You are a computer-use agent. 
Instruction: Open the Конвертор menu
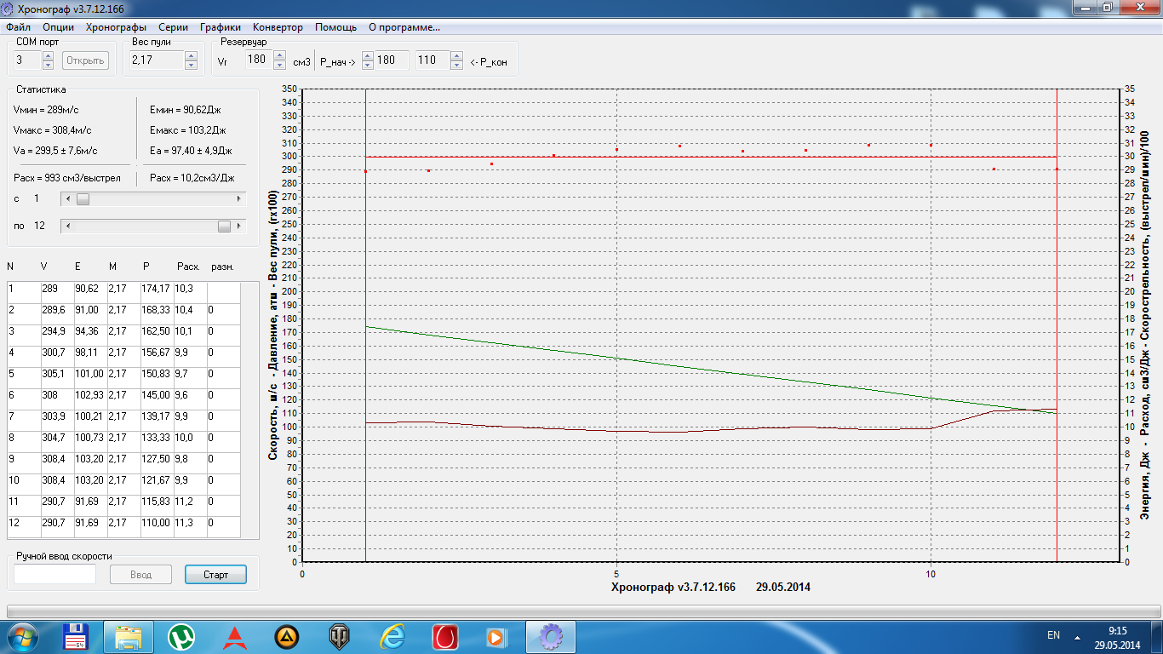278,27
